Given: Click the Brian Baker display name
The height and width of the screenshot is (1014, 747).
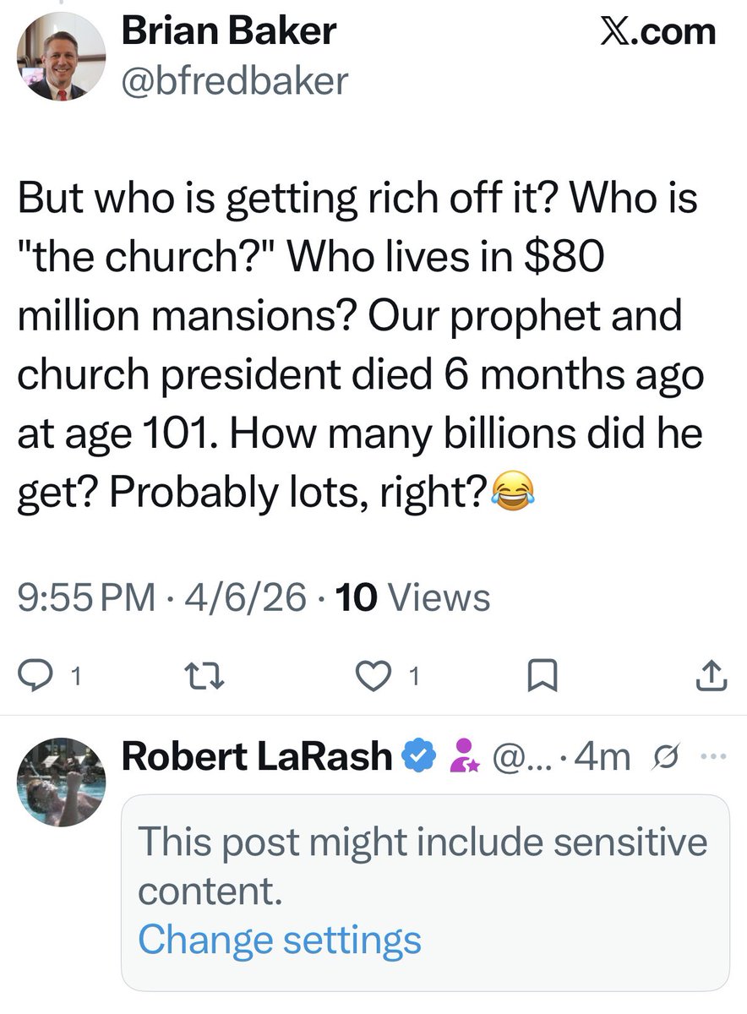Looking at the screenshot, I should click(228, 33).
